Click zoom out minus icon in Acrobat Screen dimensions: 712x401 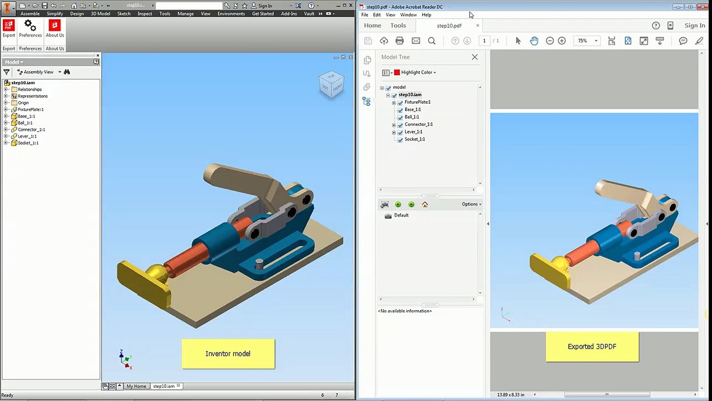point(550,41)
